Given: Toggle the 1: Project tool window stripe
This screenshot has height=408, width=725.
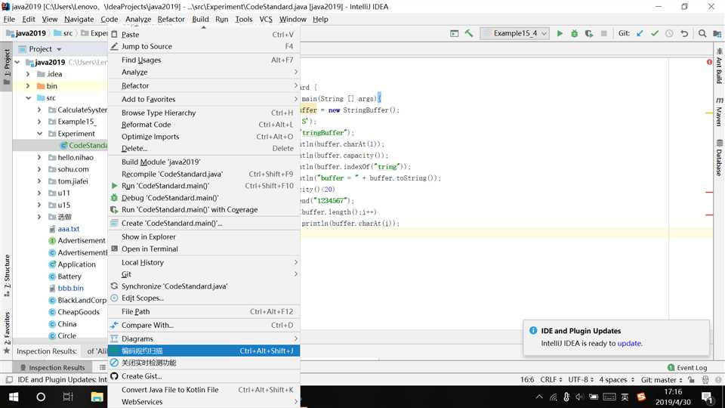Looking at the screenshot, I should 7,66.
